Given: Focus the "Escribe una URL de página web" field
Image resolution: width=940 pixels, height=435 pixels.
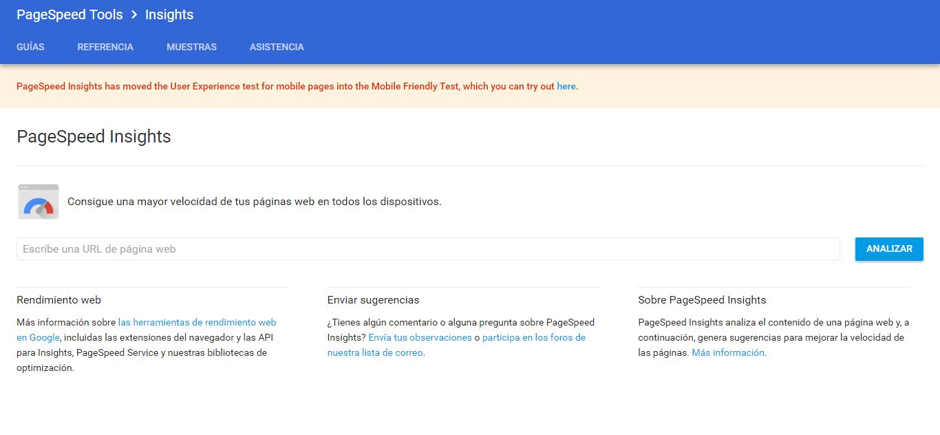Looking at the screenshot, I should tap(428, 249).
